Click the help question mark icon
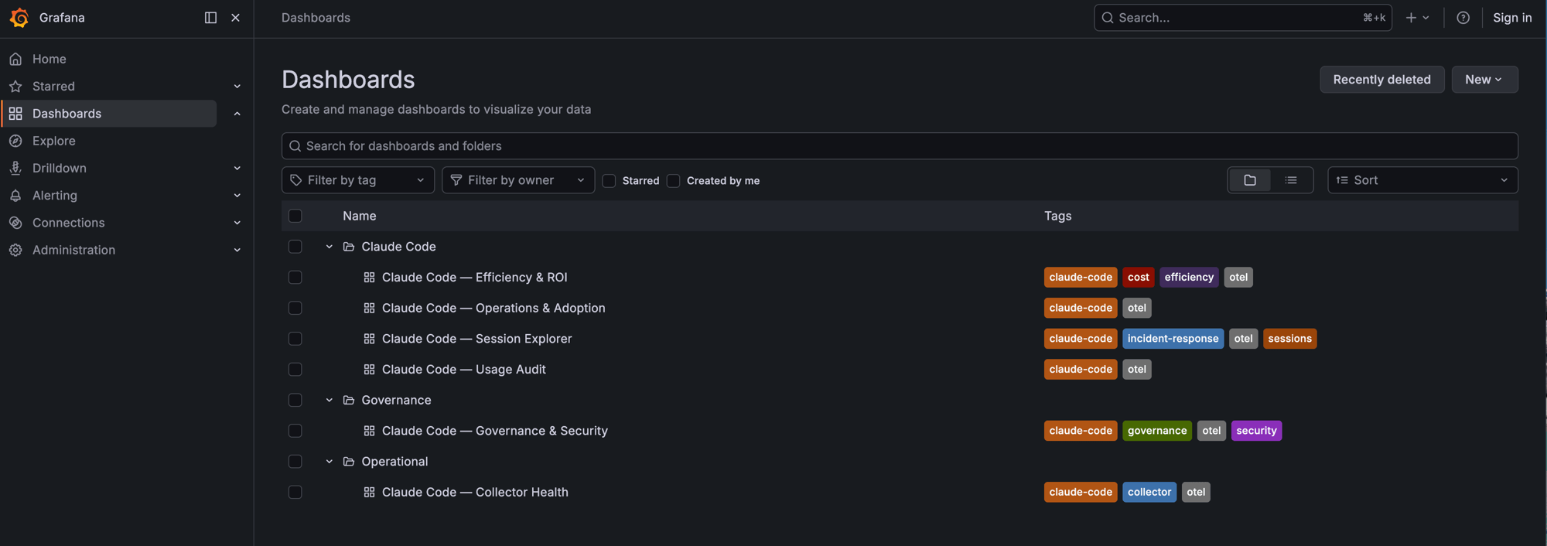The image size is (1547, 546). [1463, 18]
